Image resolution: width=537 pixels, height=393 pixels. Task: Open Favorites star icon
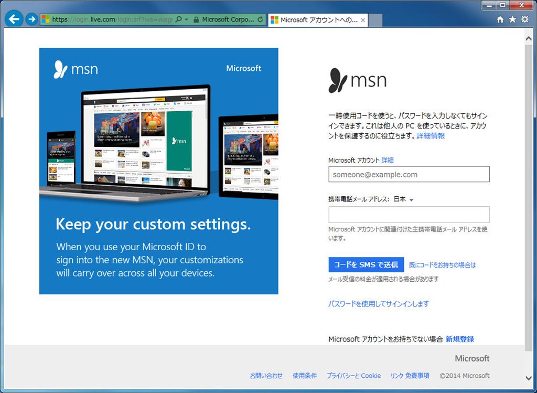512,19
